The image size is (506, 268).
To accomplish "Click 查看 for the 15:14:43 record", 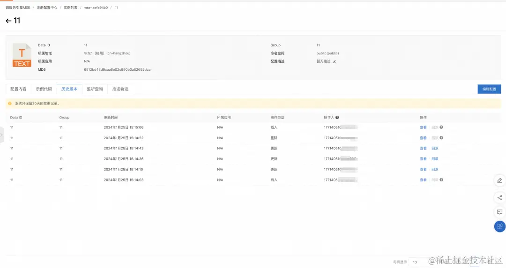I will [x=423, y=149].
